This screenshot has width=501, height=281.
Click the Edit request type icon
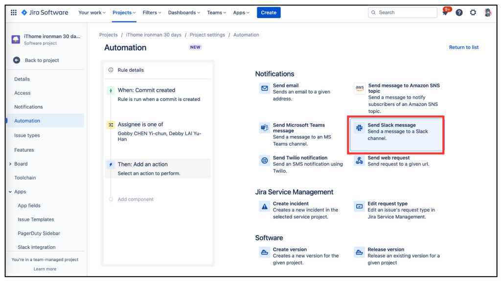[360, 206]
